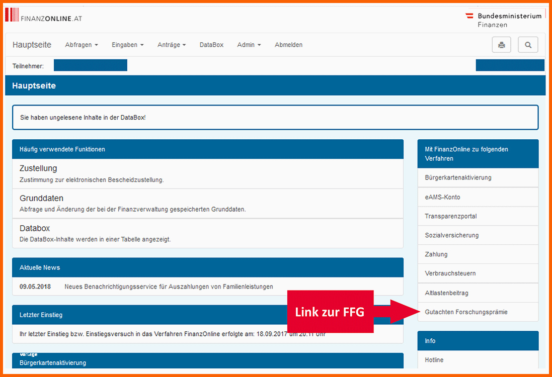Screen dimensions: 552x377
Task: Click the unread DataBox contents notice
Action: pyautogui.click(x=275, y=118)
